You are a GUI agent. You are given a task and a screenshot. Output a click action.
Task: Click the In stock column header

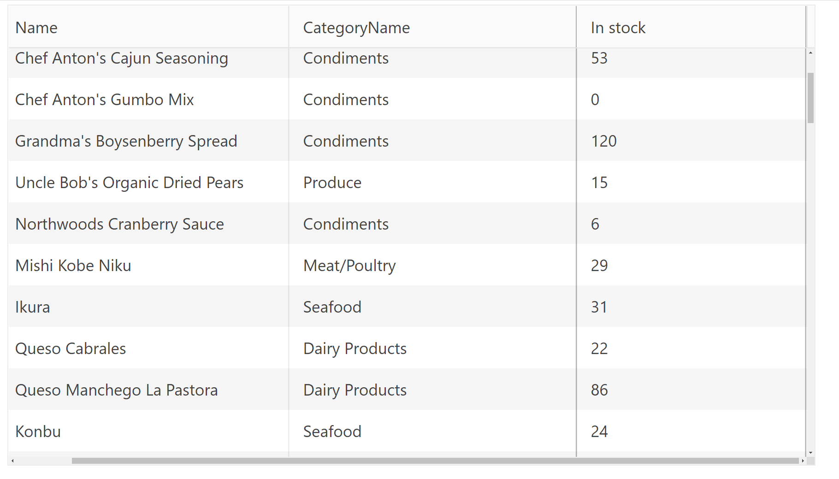[618, 28]
